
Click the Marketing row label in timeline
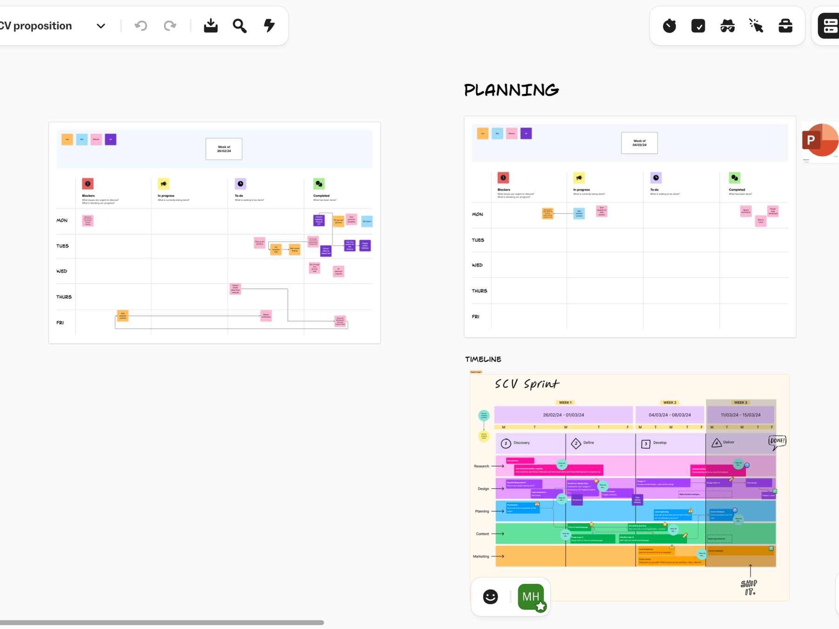481,556
